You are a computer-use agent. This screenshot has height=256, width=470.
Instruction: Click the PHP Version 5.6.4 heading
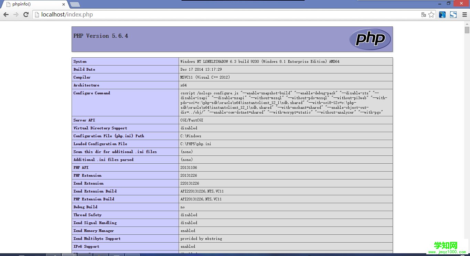(101, 36)
